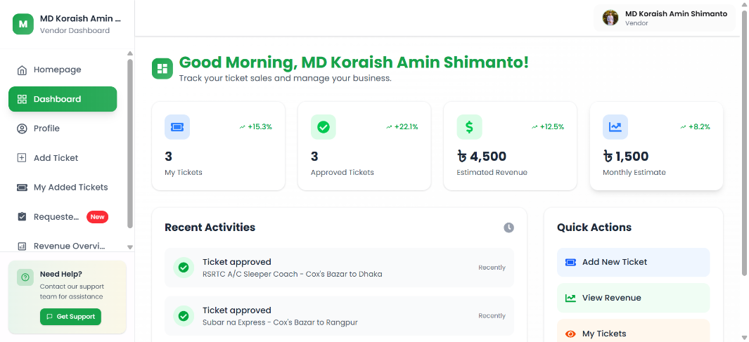Click the dashboard grid icon beside greeting
The height and width of the screenshot is (342, 749).
[x=162, y=68]
